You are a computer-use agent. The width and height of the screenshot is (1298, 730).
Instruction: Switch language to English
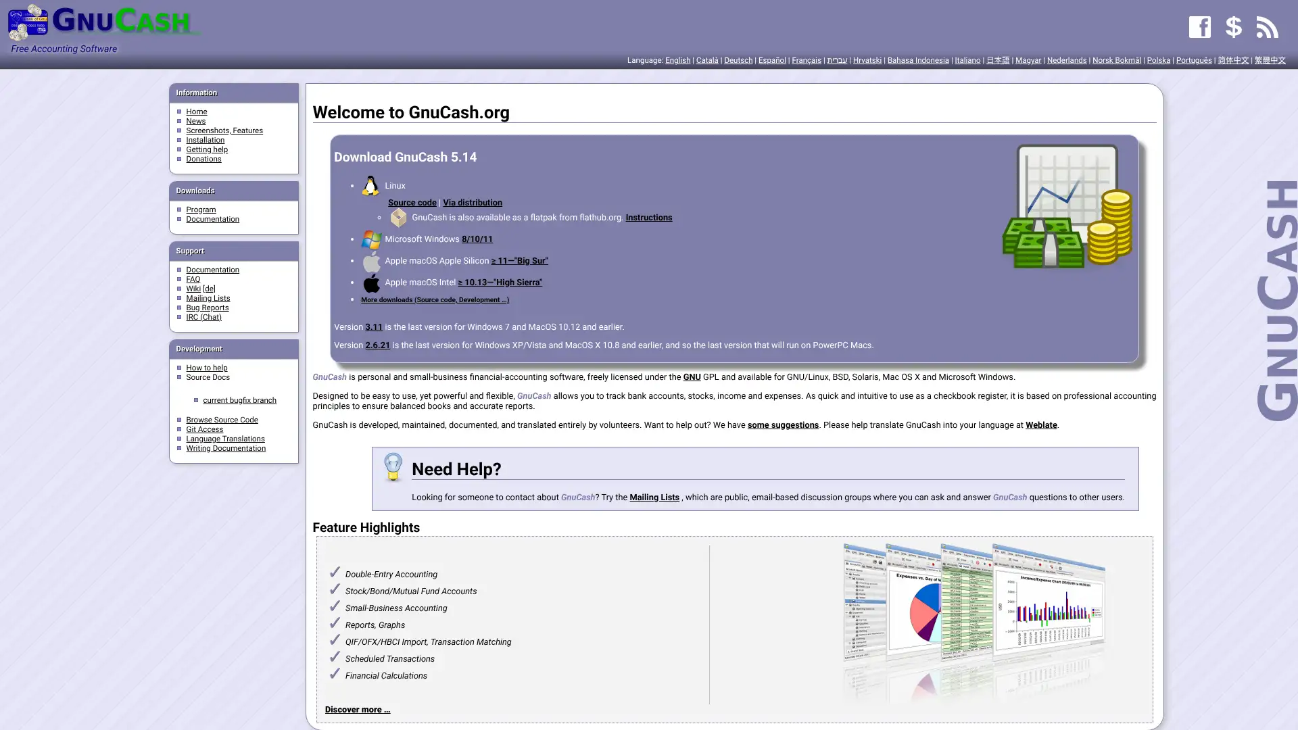click(x=677, y=61)
